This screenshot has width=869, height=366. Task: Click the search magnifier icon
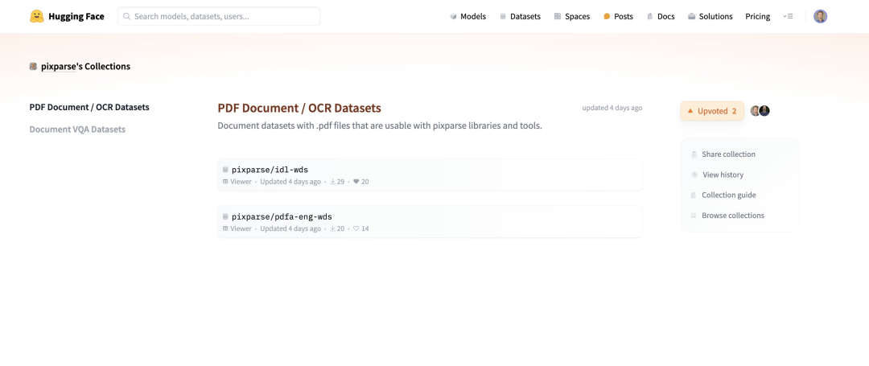point(127,17)
